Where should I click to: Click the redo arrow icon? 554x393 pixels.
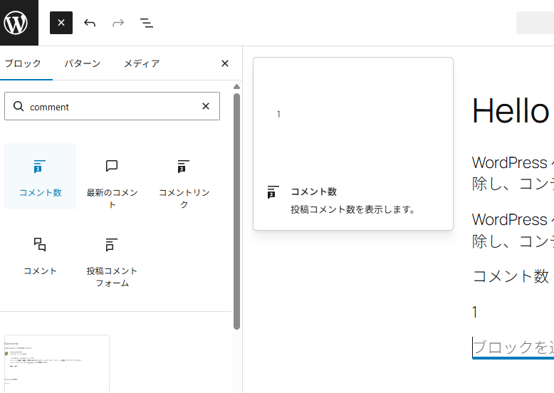click(118, 23)
